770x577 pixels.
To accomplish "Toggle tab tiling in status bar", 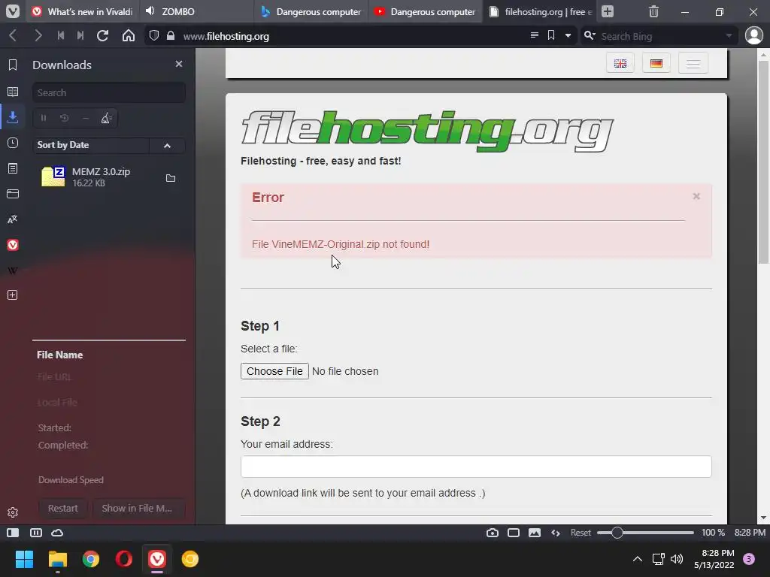I will [x=36, y=533].
